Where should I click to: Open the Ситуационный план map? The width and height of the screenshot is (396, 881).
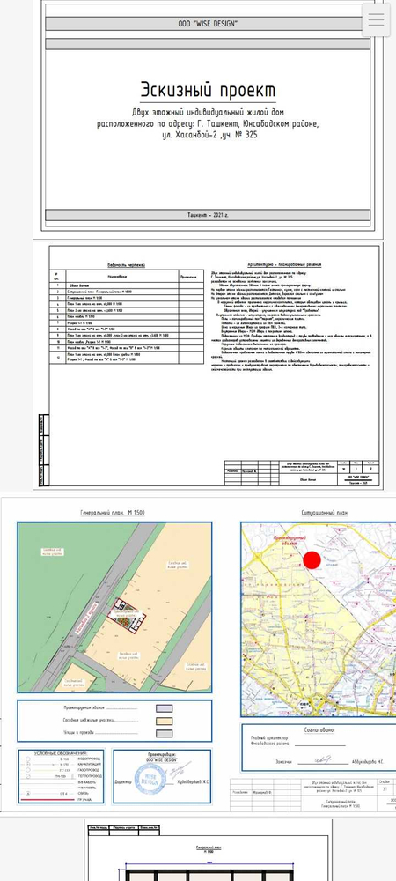(319, 619)
